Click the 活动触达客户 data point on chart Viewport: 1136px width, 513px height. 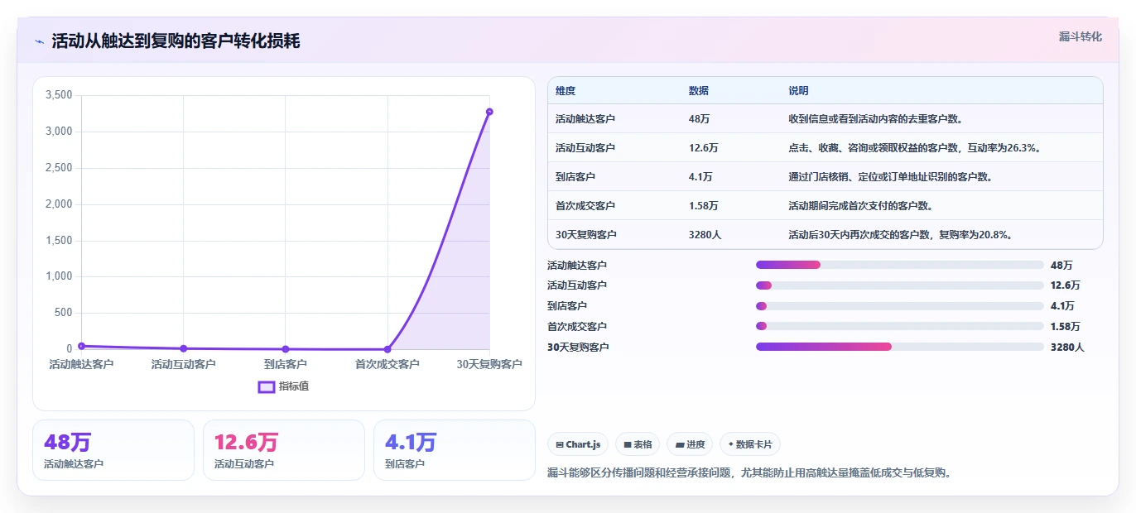click(x=81, y=346)
